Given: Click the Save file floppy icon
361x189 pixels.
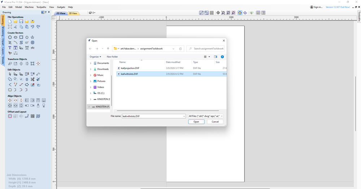Looking at the screenshot, I should tap(21, 21).
